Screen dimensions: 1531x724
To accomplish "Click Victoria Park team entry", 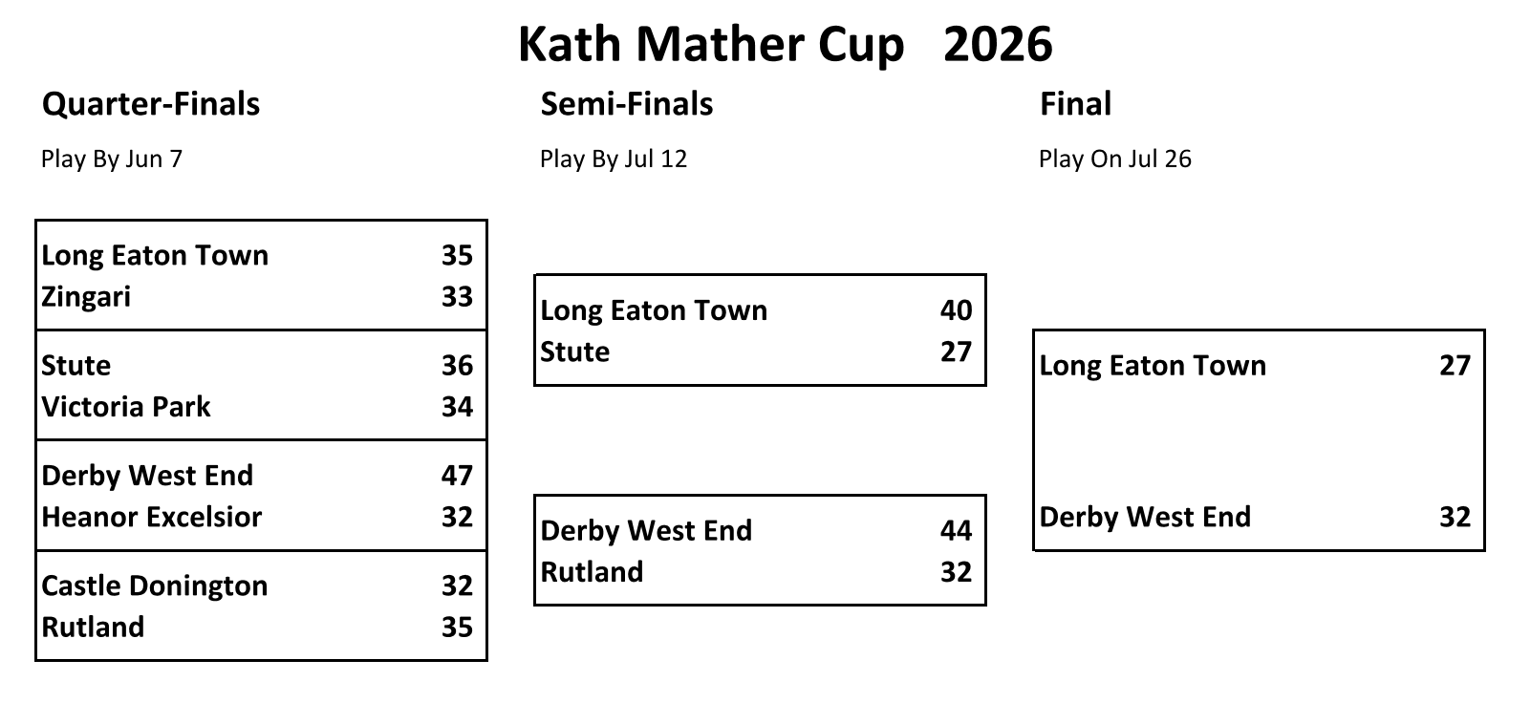I will (126, 407).
